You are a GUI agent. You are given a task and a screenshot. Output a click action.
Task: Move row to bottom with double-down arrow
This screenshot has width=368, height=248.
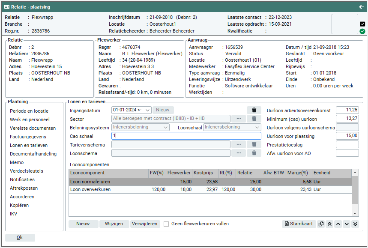[355, 224]
